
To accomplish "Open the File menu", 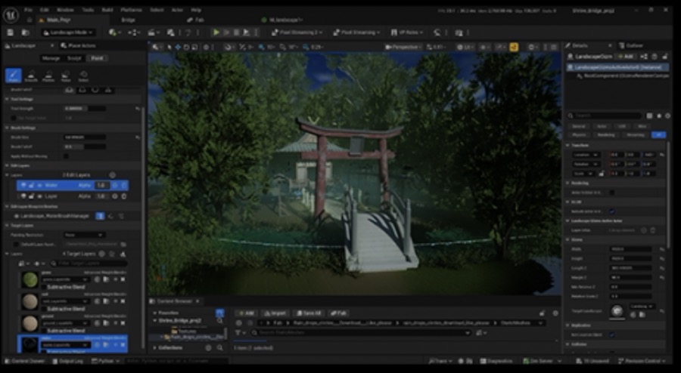I will [28, 10].
